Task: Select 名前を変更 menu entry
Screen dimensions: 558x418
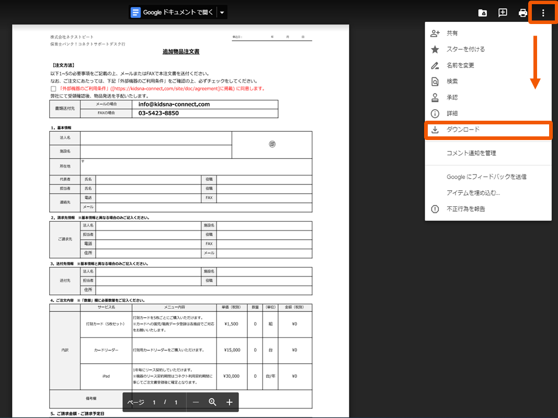Action: [x=460, y=65]
